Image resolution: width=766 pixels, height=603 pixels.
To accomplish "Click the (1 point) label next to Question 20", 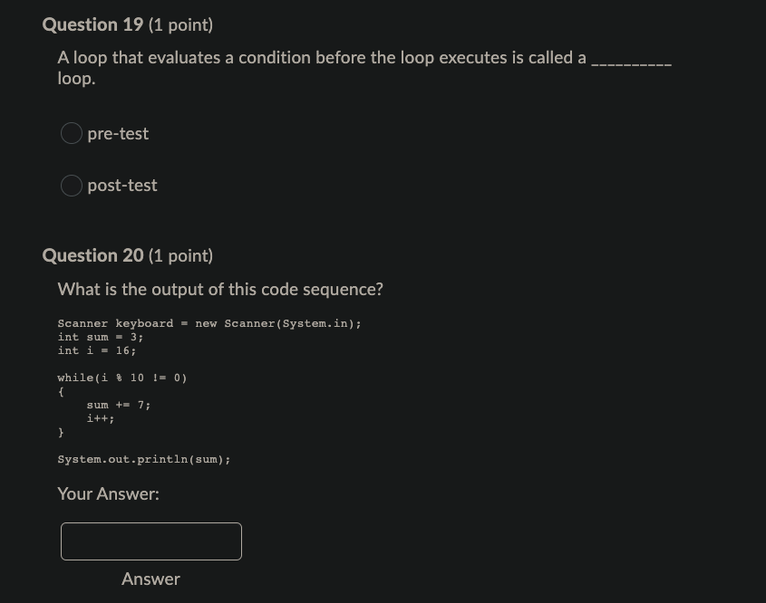I will pyautogui.click(x=180, y=255).
